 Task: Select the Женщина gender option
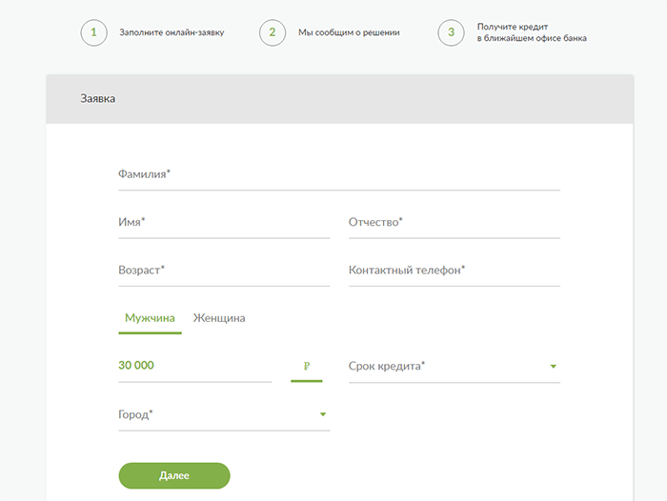click(x=219, y=318)
